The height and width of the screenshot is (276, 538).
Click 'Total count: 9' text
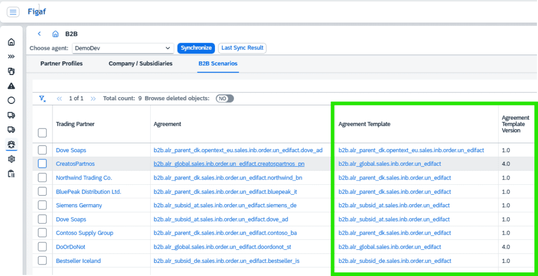[122, 99]
